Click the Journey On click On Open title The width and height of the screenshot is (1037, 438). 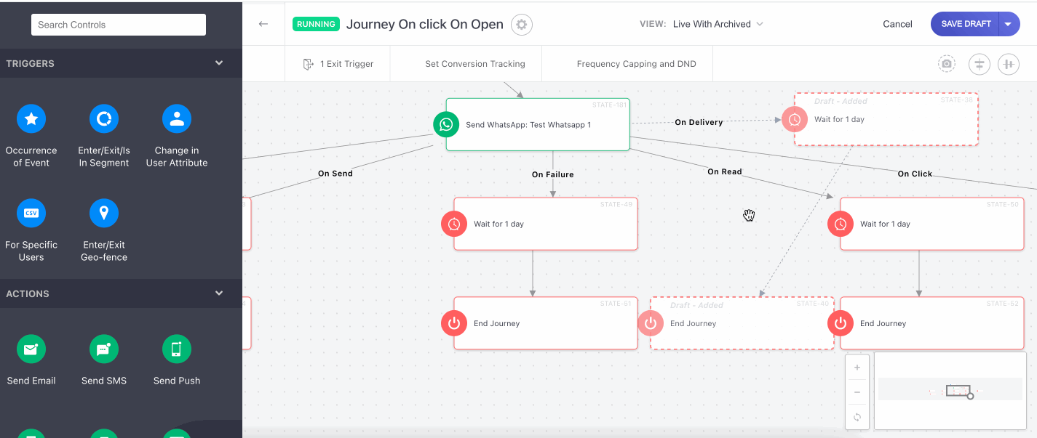[425, 24]
